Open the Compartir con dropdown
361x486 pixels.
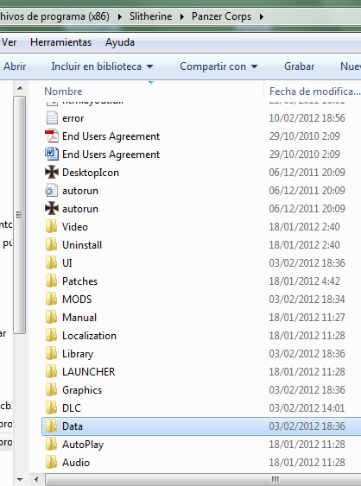(218, 66)
